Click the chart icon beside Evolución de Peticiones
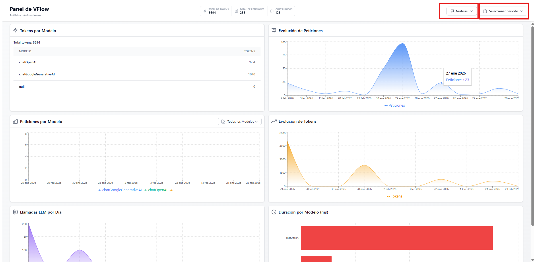The height and width of the screenshot is (262, 534). click(274, 30)
